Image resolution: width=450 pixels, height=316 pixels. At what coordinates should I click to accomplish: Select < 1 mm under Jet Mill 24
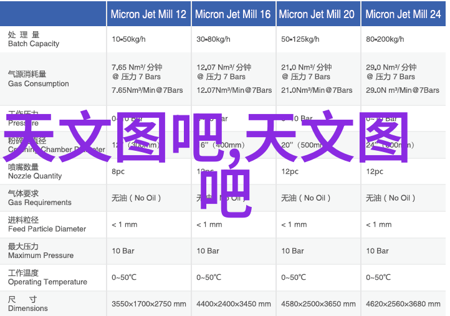(x=378, y=224)
